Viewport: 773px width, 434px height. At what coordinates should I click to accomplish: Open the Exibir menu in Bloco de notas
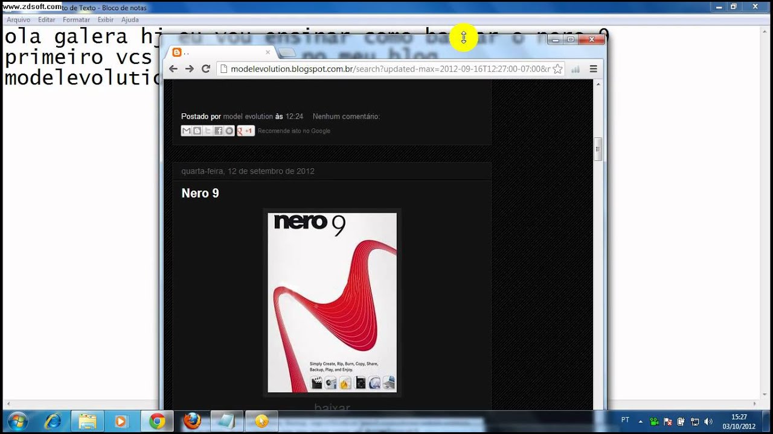[x=105, y=20]
